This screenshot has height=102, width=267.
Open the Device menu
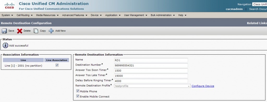[96, 15]
